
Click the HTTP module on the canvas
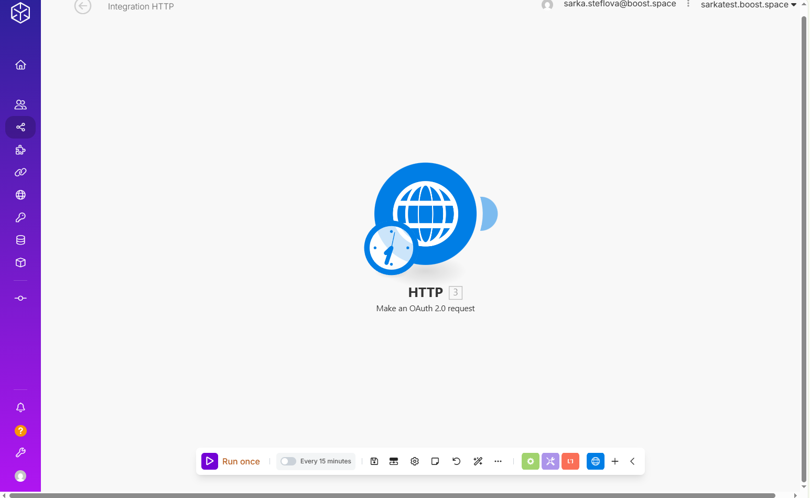click(x=425, y=214)
